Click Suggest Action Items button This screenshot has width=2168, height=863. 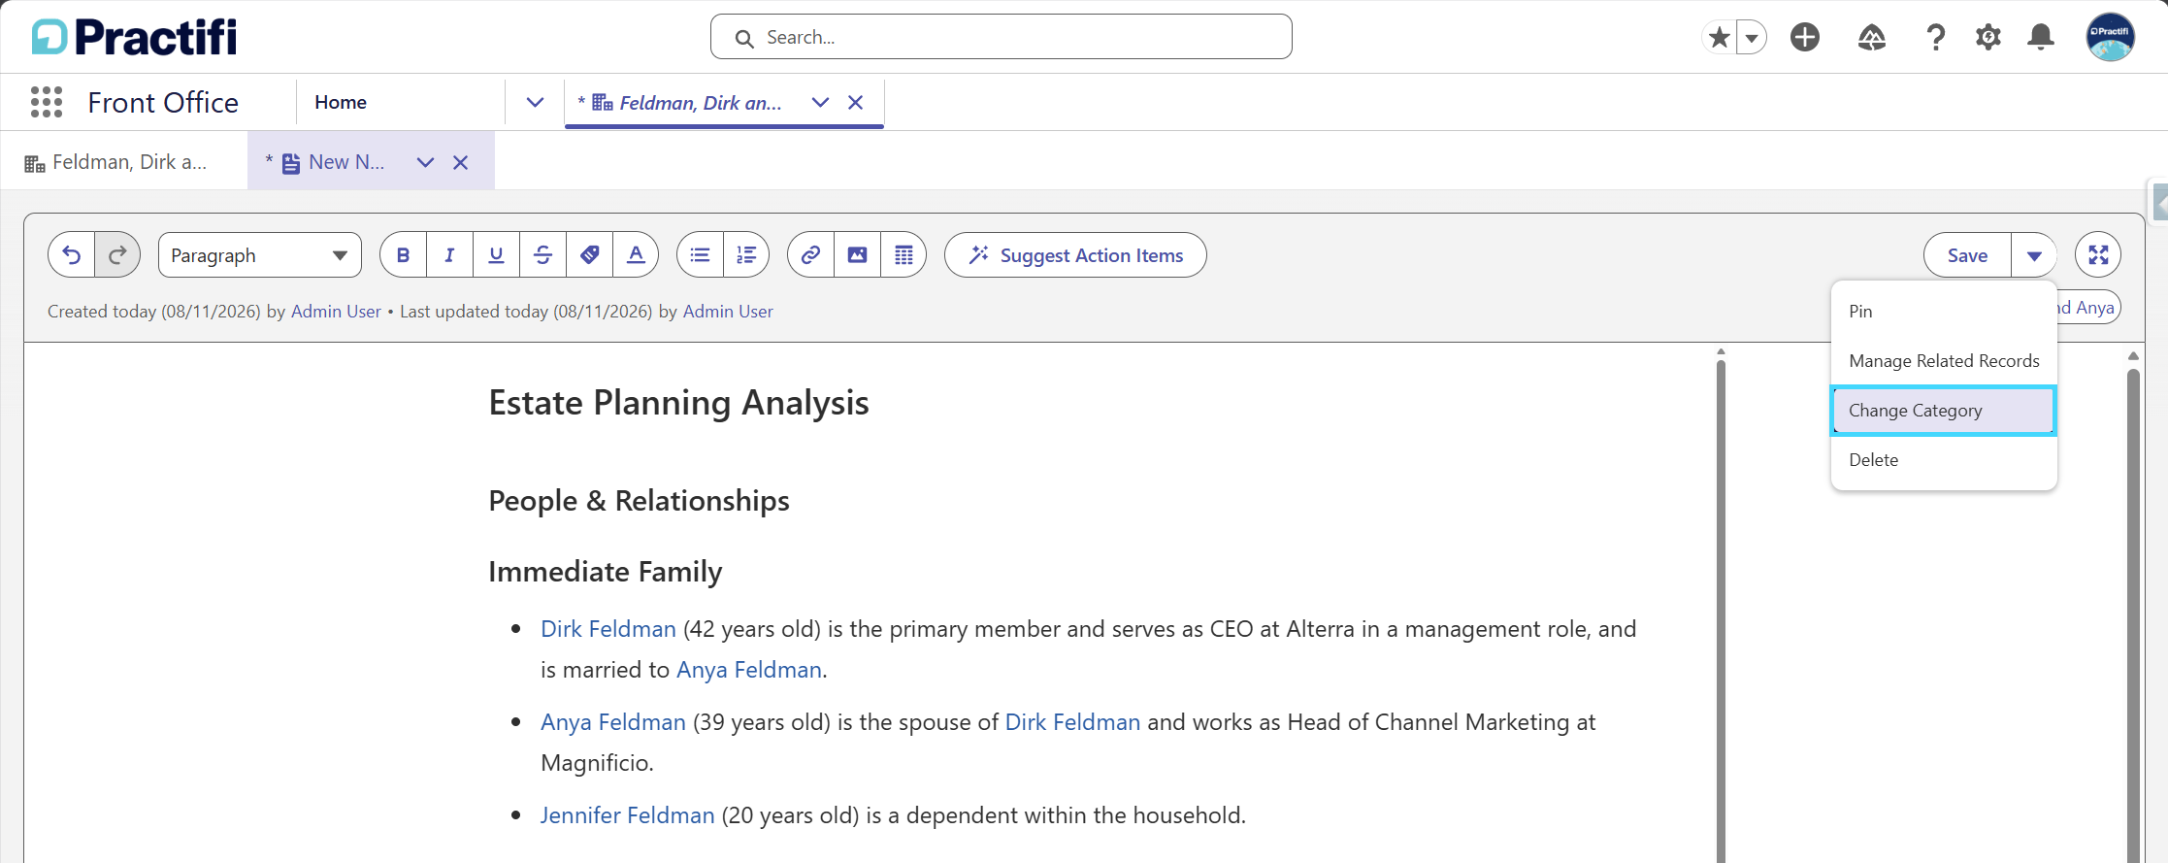[x=1075, y=255]
